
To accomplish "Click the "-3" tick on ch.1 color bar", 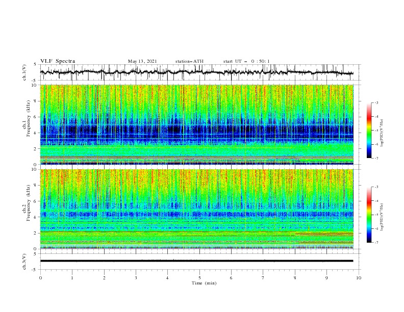I will tap(376, 102).
